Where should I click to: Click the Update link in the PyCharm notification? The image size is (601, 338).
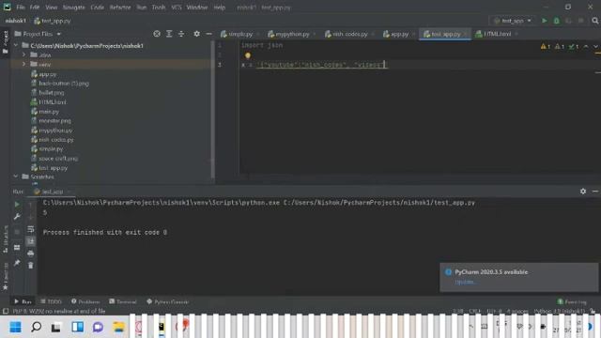click(x=466, y=282)
